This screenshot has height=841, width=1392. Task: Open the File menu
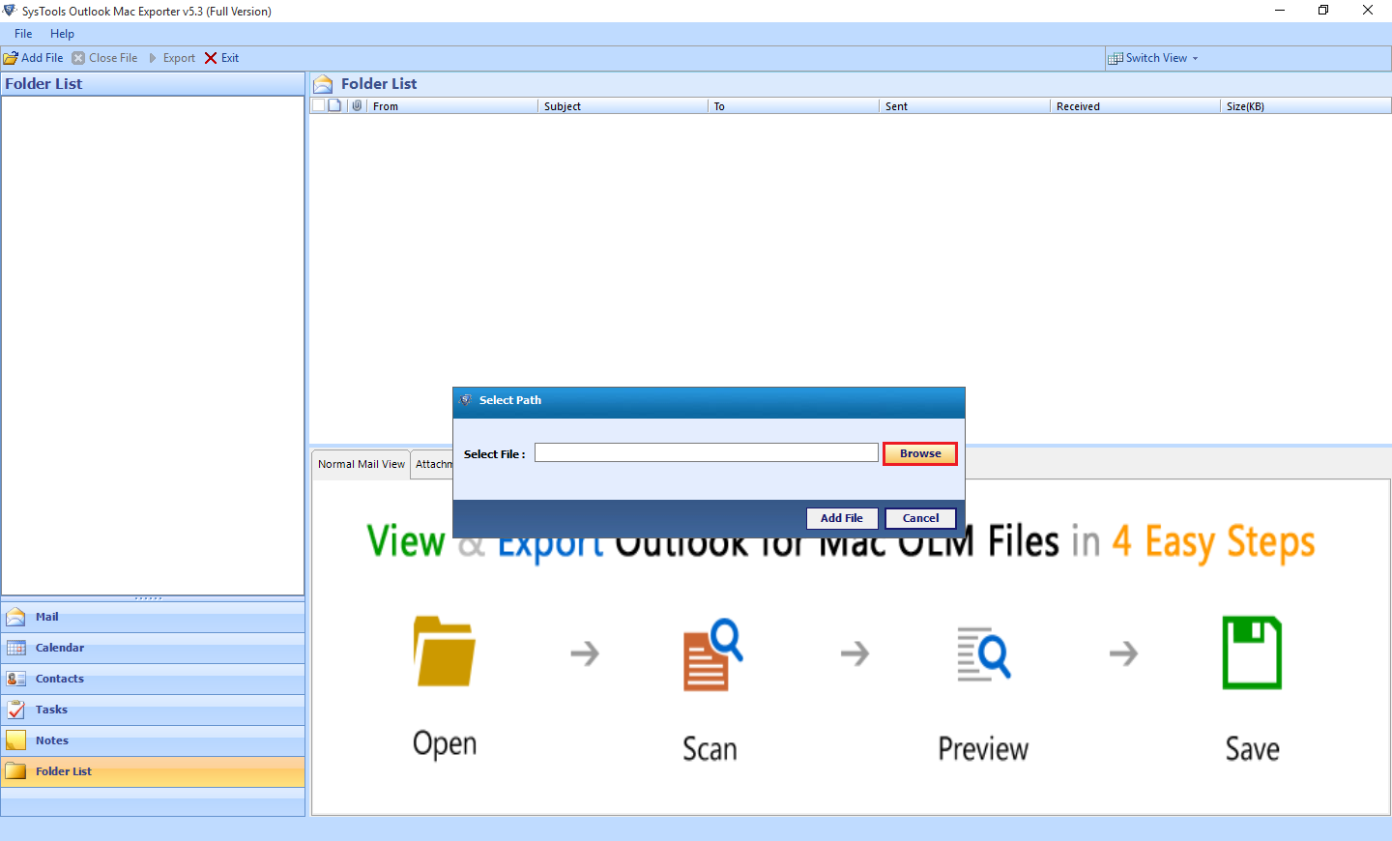(x=23, y=34)
